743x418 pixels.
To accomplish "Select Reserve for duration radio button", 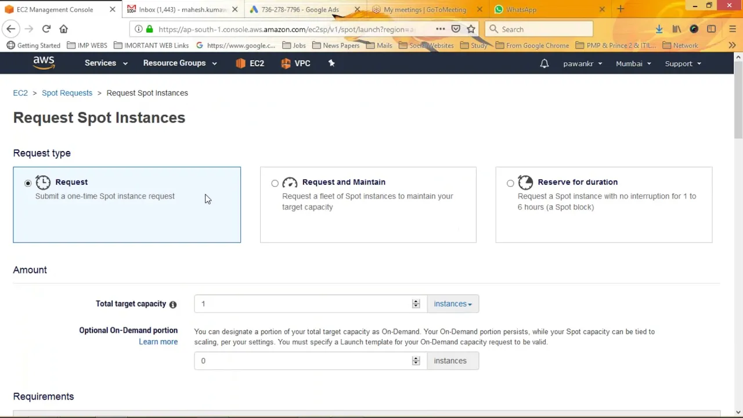I will click(510, 183).
